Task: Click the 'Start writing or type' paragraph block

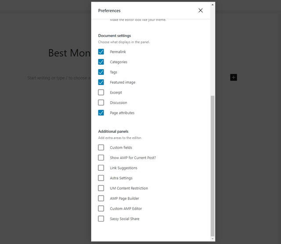Action: (x=59, y=78)
